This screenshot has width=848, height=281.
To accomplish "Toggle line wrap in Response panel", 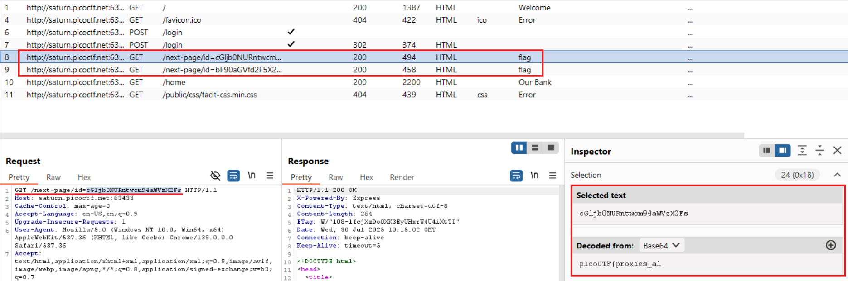I will click(516, 176).
